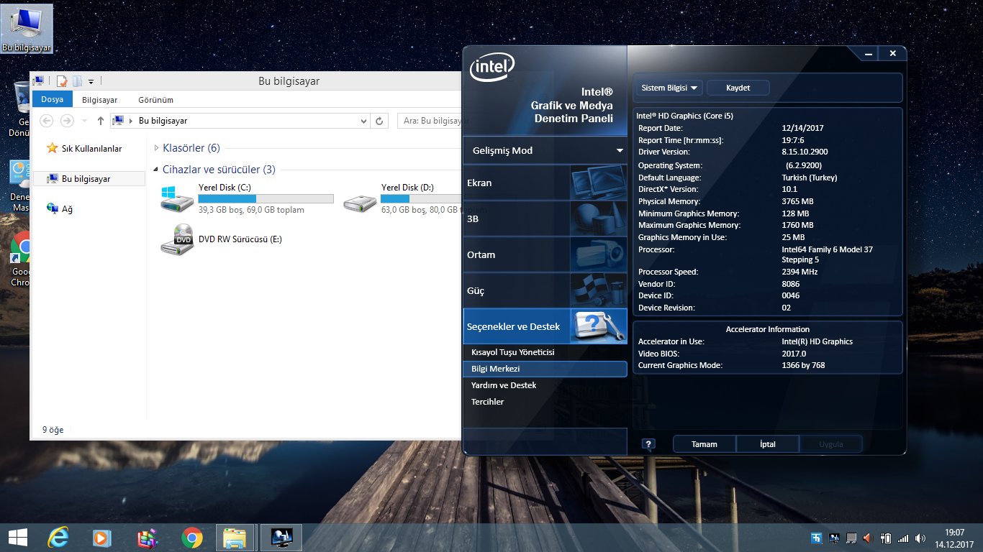Select Kısayol Tuşu Yöneticisi menu item
This screenshot has height=552, width=983.
512,352
